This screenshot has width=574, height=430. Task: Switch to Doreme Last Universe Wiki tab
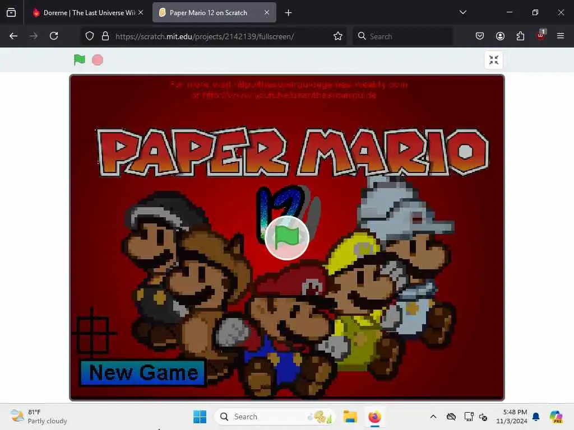click(x=88, y=13)
